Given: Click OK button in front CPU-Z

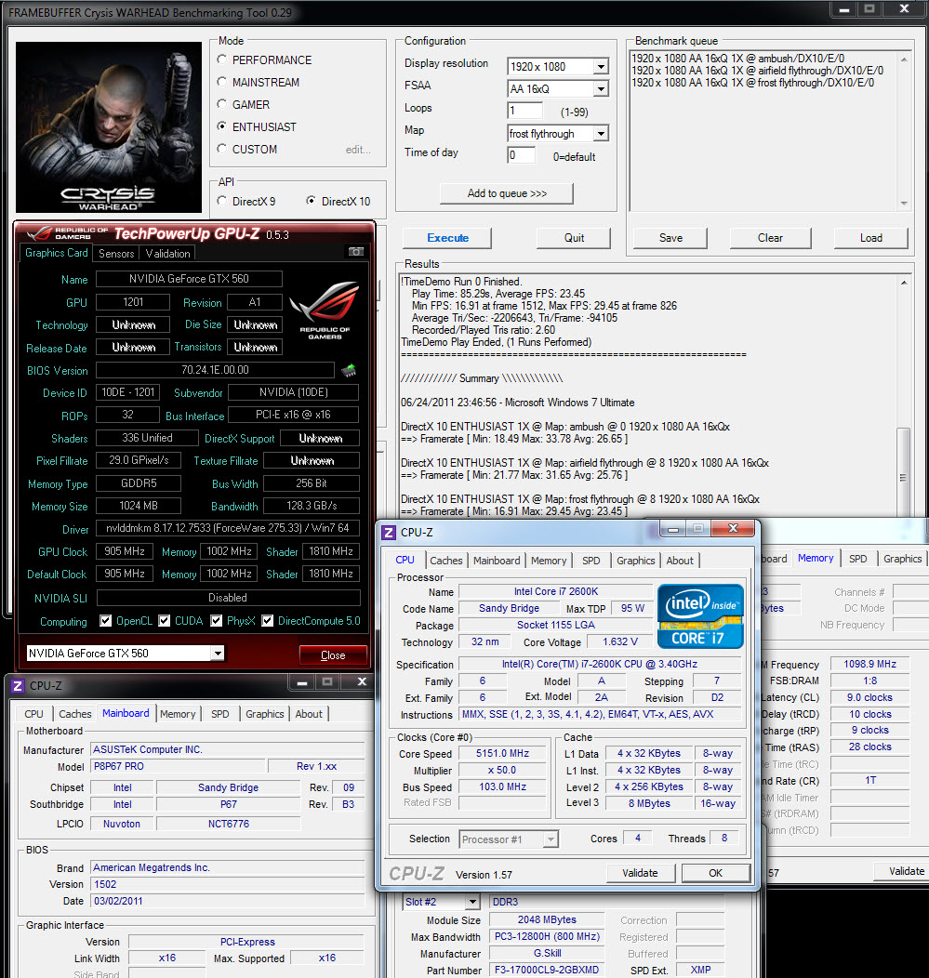Looking at the screenshot, I should (x=716, y=873).
